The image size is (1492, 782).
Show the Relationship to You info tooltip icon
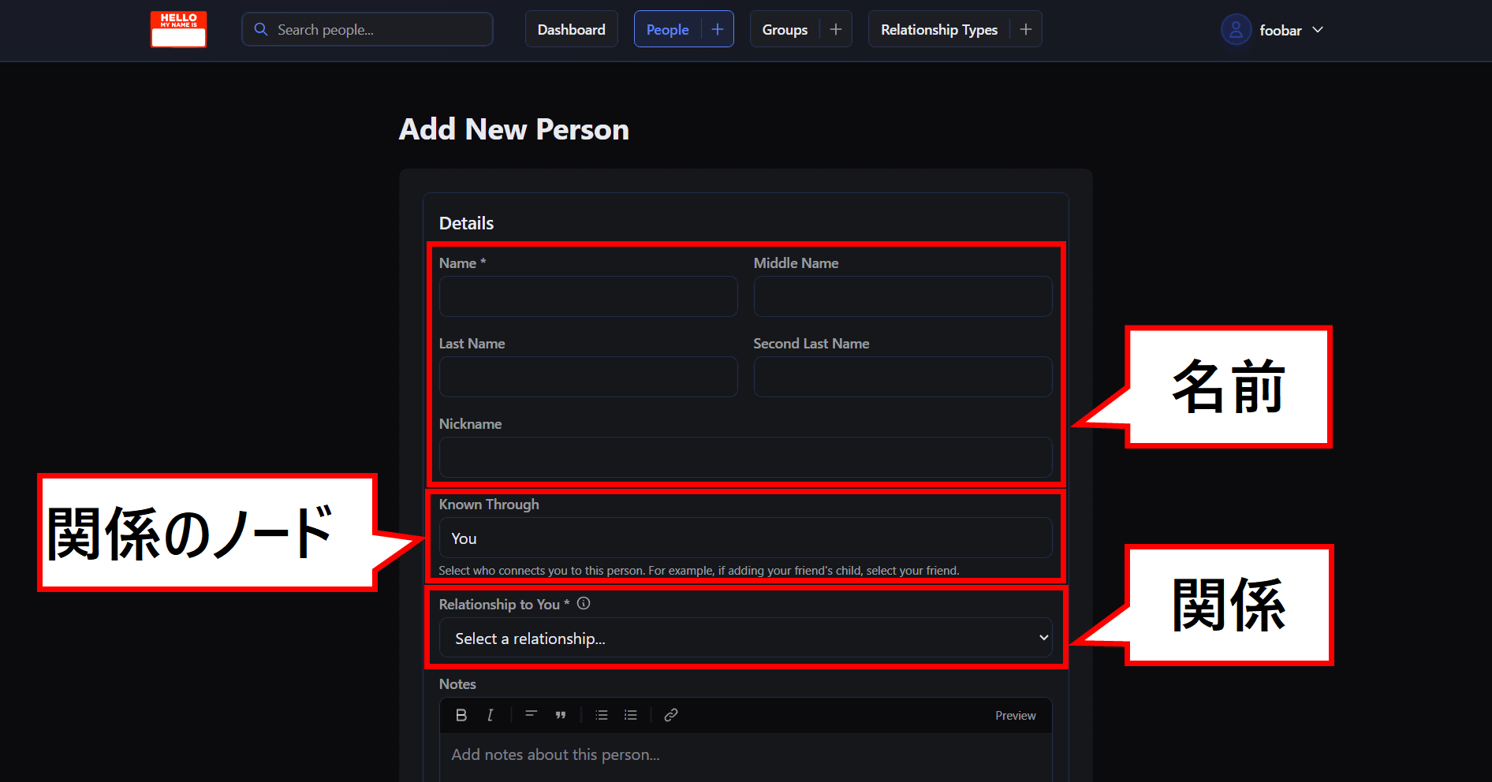(584, 604)
